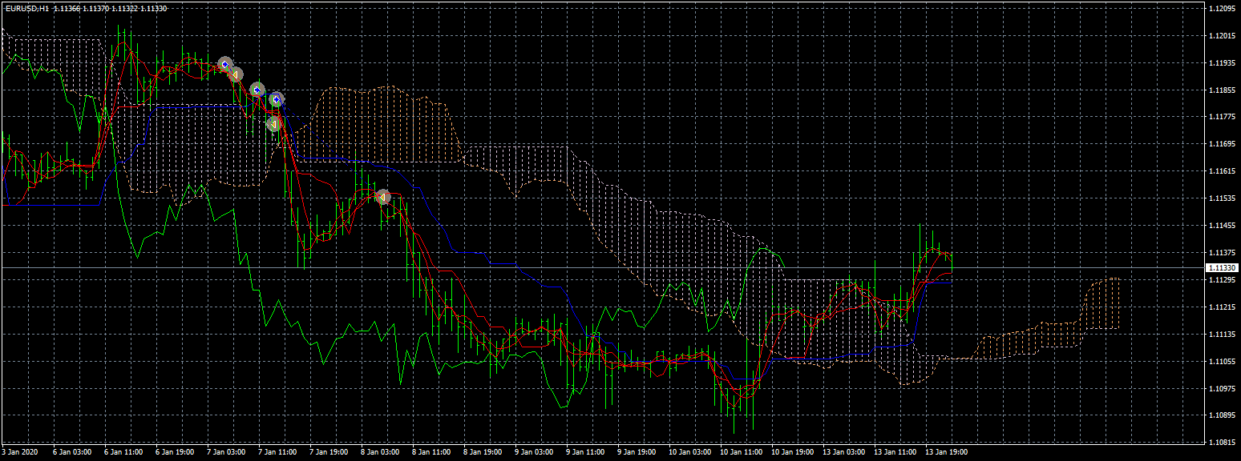This screenshot has width=1241, height=461.
Task: Click the 1.10815 price axis label
Action: coord(1222,443)
